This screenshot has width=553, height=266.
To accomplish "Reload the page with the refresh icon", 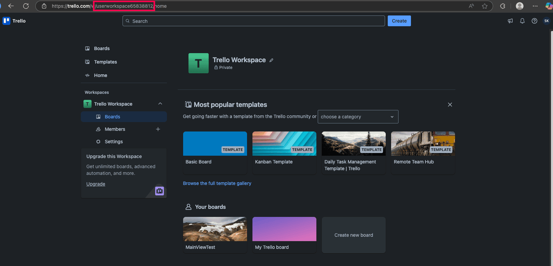I will coord(26,6).
